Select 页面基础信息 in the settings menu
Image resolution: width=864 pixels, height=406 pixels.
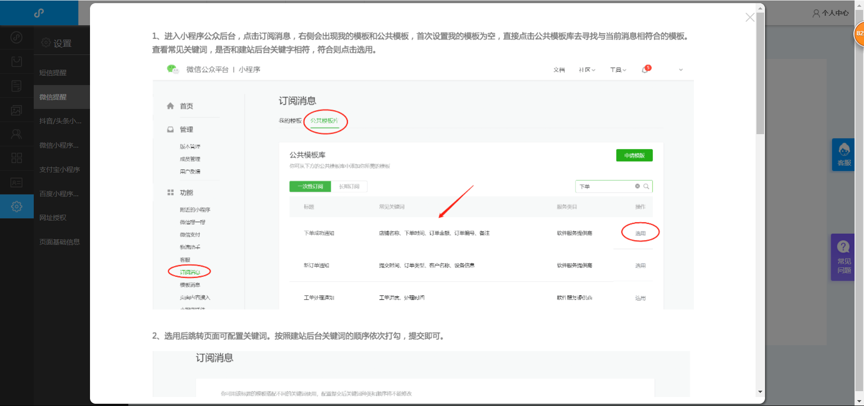(x=59, y=242)
